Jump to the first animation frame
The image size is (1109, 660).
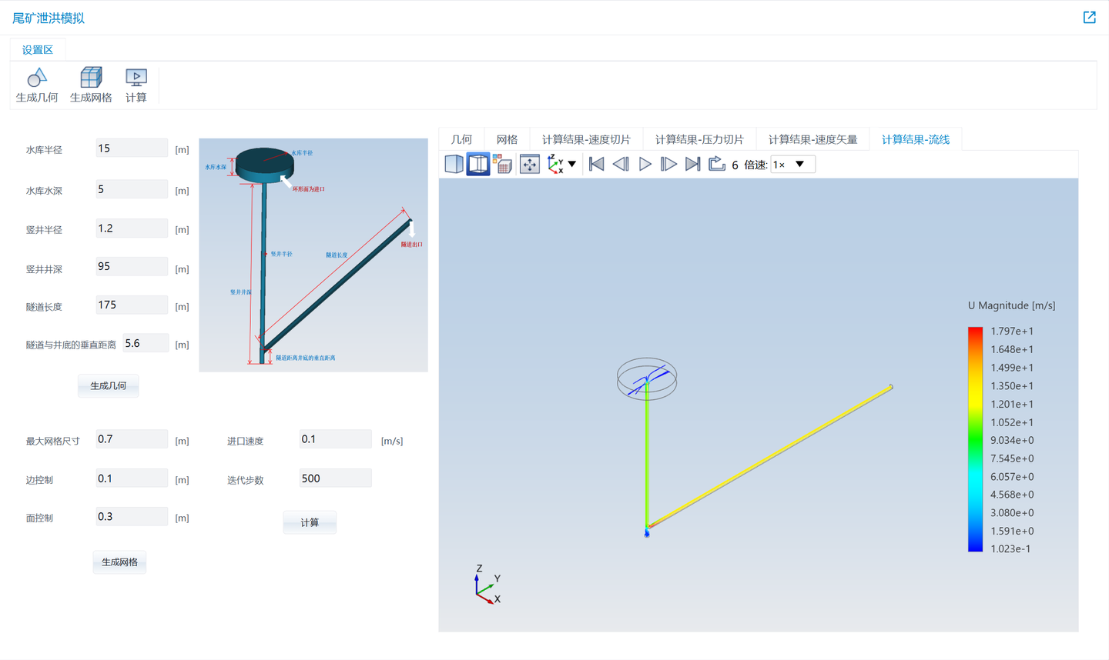point(596,164)
